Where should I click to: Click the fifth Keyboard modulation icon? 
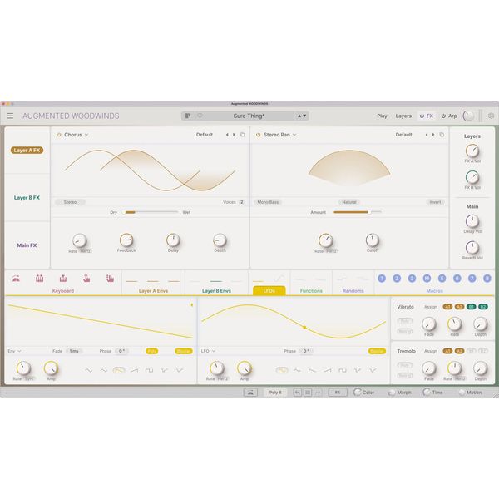110,279
